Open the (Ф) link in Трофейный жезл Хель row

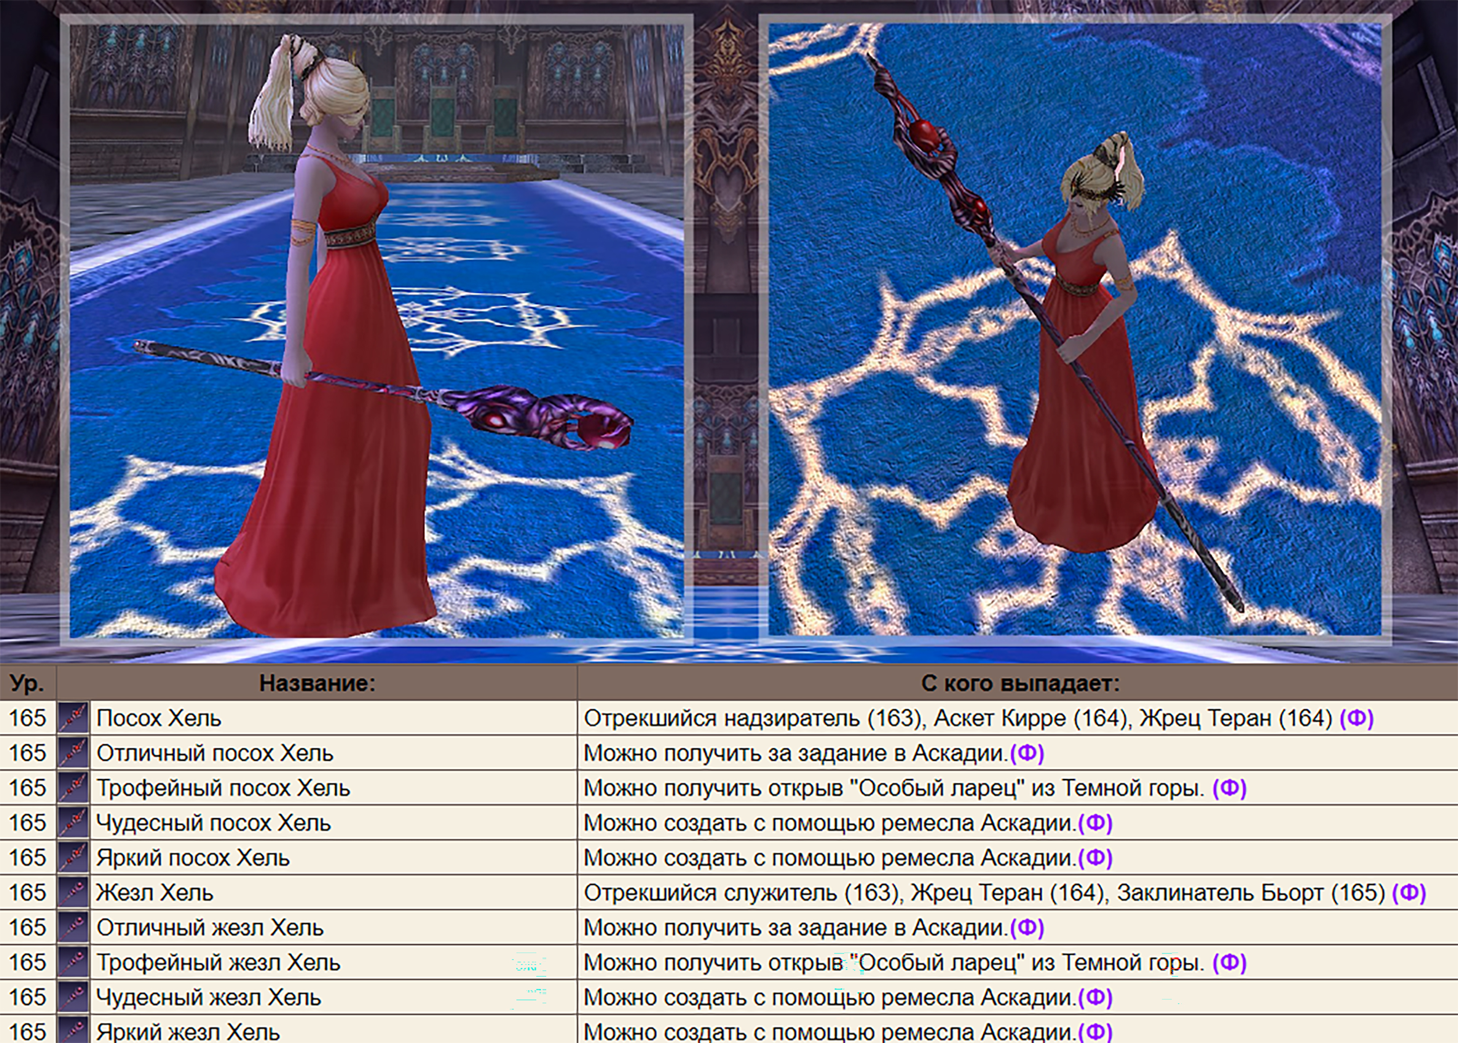1229,962
